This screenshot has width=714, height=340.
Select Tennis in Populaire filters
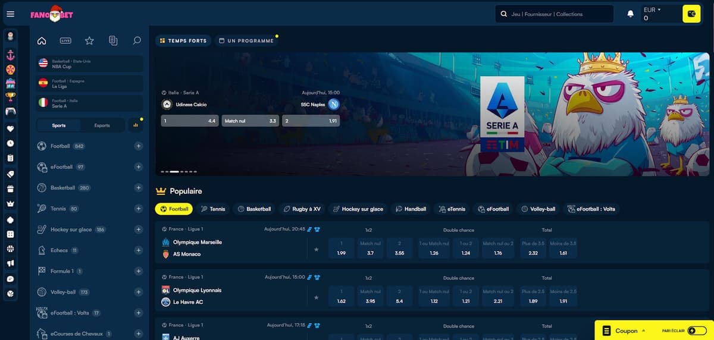tap(213, 209)
